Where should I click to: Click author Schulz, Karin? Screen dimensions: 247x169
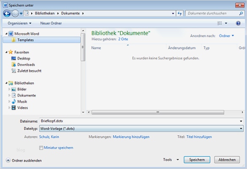click(49, 137)
